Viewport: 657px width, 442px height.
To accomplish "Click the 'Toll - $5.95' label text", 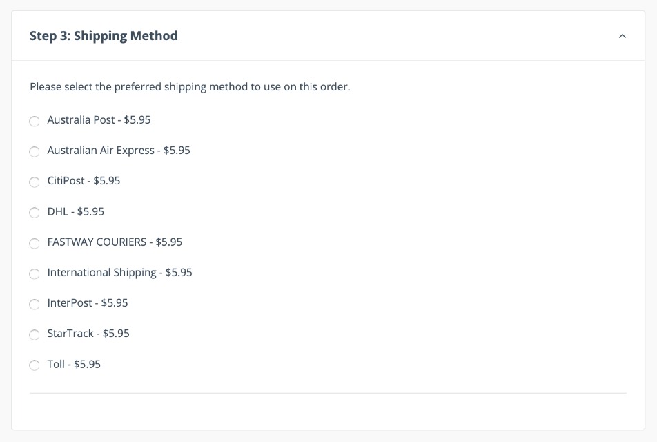I will tap(74, 364).
